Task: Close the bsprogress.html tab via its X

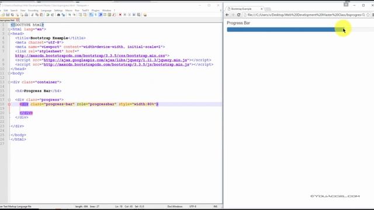Action: tap(18, 20)
